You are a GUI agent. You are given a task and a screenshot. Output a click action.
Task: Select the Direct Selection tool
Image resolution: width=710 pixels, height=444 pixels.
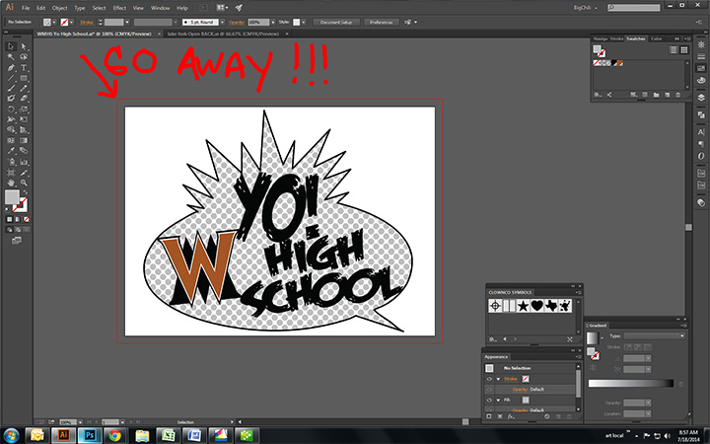[x=24, y=46]
